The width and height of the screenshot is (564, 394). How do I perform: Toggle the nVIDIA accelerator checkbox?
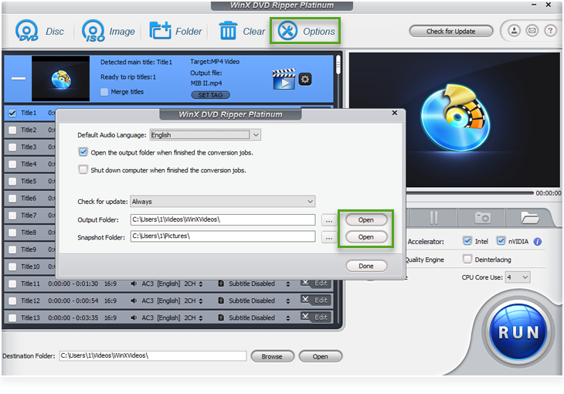(x=501, y=241)
